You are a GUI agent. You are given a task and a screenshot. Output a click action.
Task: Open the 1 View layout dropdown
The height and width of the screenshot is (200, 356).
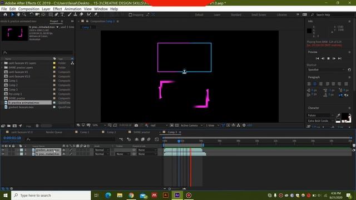(212, 125)
